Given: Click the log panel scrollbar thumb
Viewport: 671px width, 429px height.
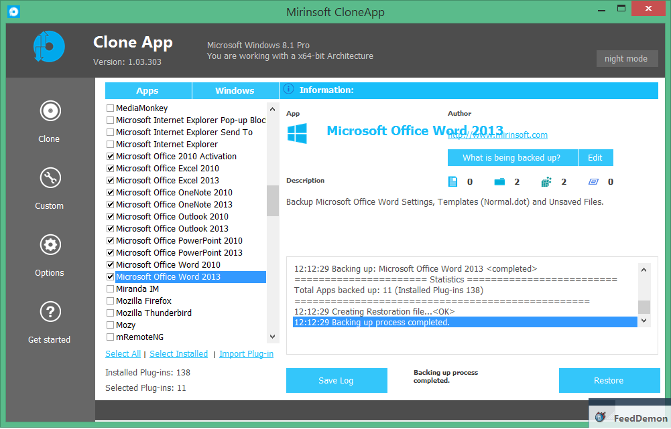Looking at the screenshot, I should click(x=644, y=307).
